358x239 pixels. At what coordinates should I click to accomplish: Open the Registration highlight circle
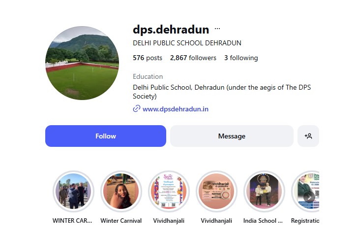pyautogui.click(x=305, y=191)
